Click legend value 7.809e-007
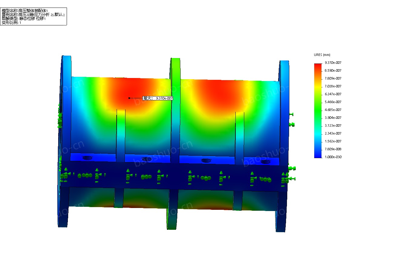This screenshot has width=393, height=260. tap(333, 78)
